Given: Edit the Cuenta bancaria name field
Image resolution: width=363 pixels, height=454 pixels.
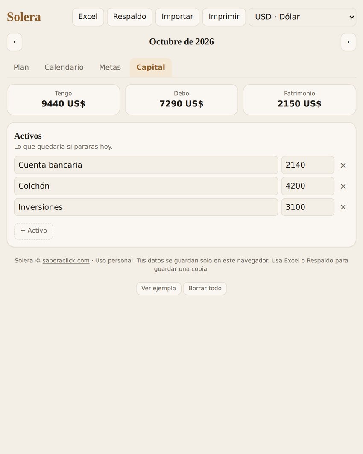Looking at the screenshot, I should pyautogui.click(x=146, y=165).
